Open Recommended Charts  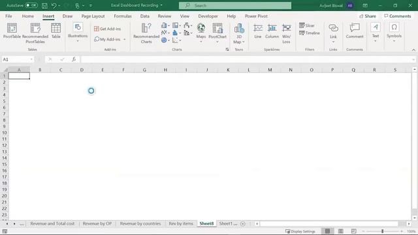coord(146,33)
